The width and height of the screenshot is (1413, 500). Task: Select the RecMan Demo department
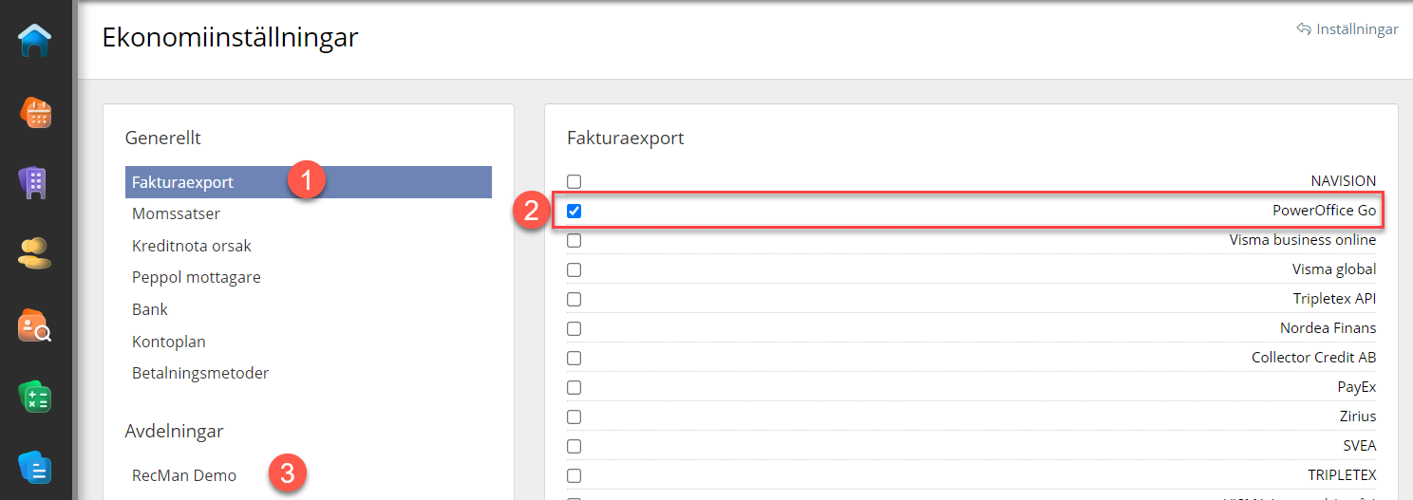[x=184, y=475]
